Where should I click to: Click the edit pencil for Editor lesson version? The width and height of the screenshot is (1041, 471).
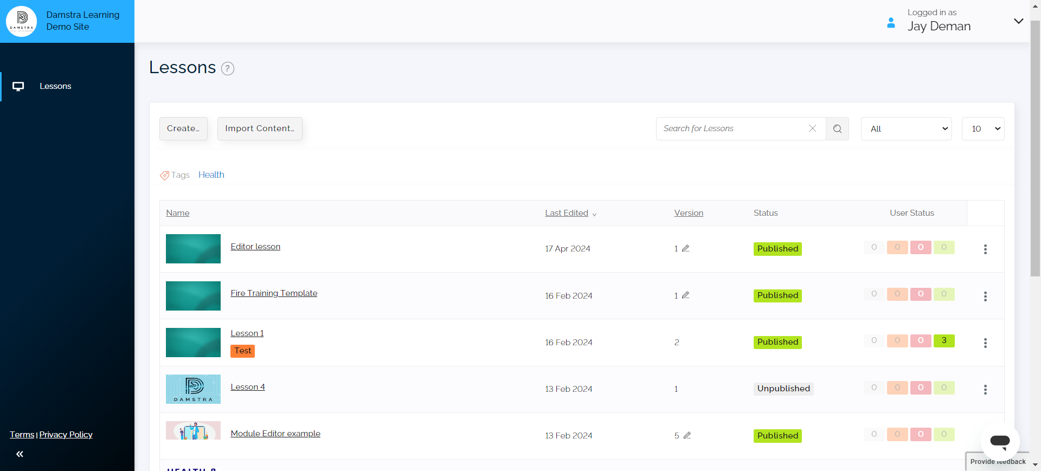pyautogui.click(x=686, y=248)
